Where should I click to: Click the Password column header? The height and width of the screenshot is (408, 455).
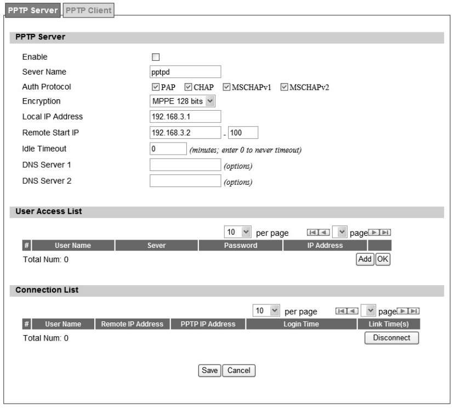tap(241, 246)
